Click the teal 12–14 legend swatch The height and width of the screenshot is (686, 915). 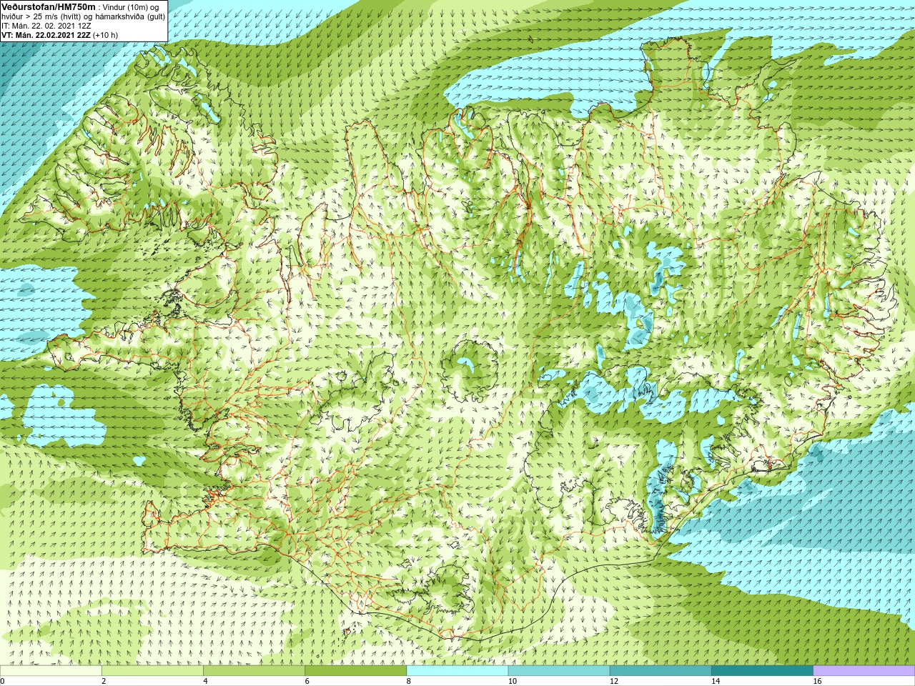(x=661, y=671)
